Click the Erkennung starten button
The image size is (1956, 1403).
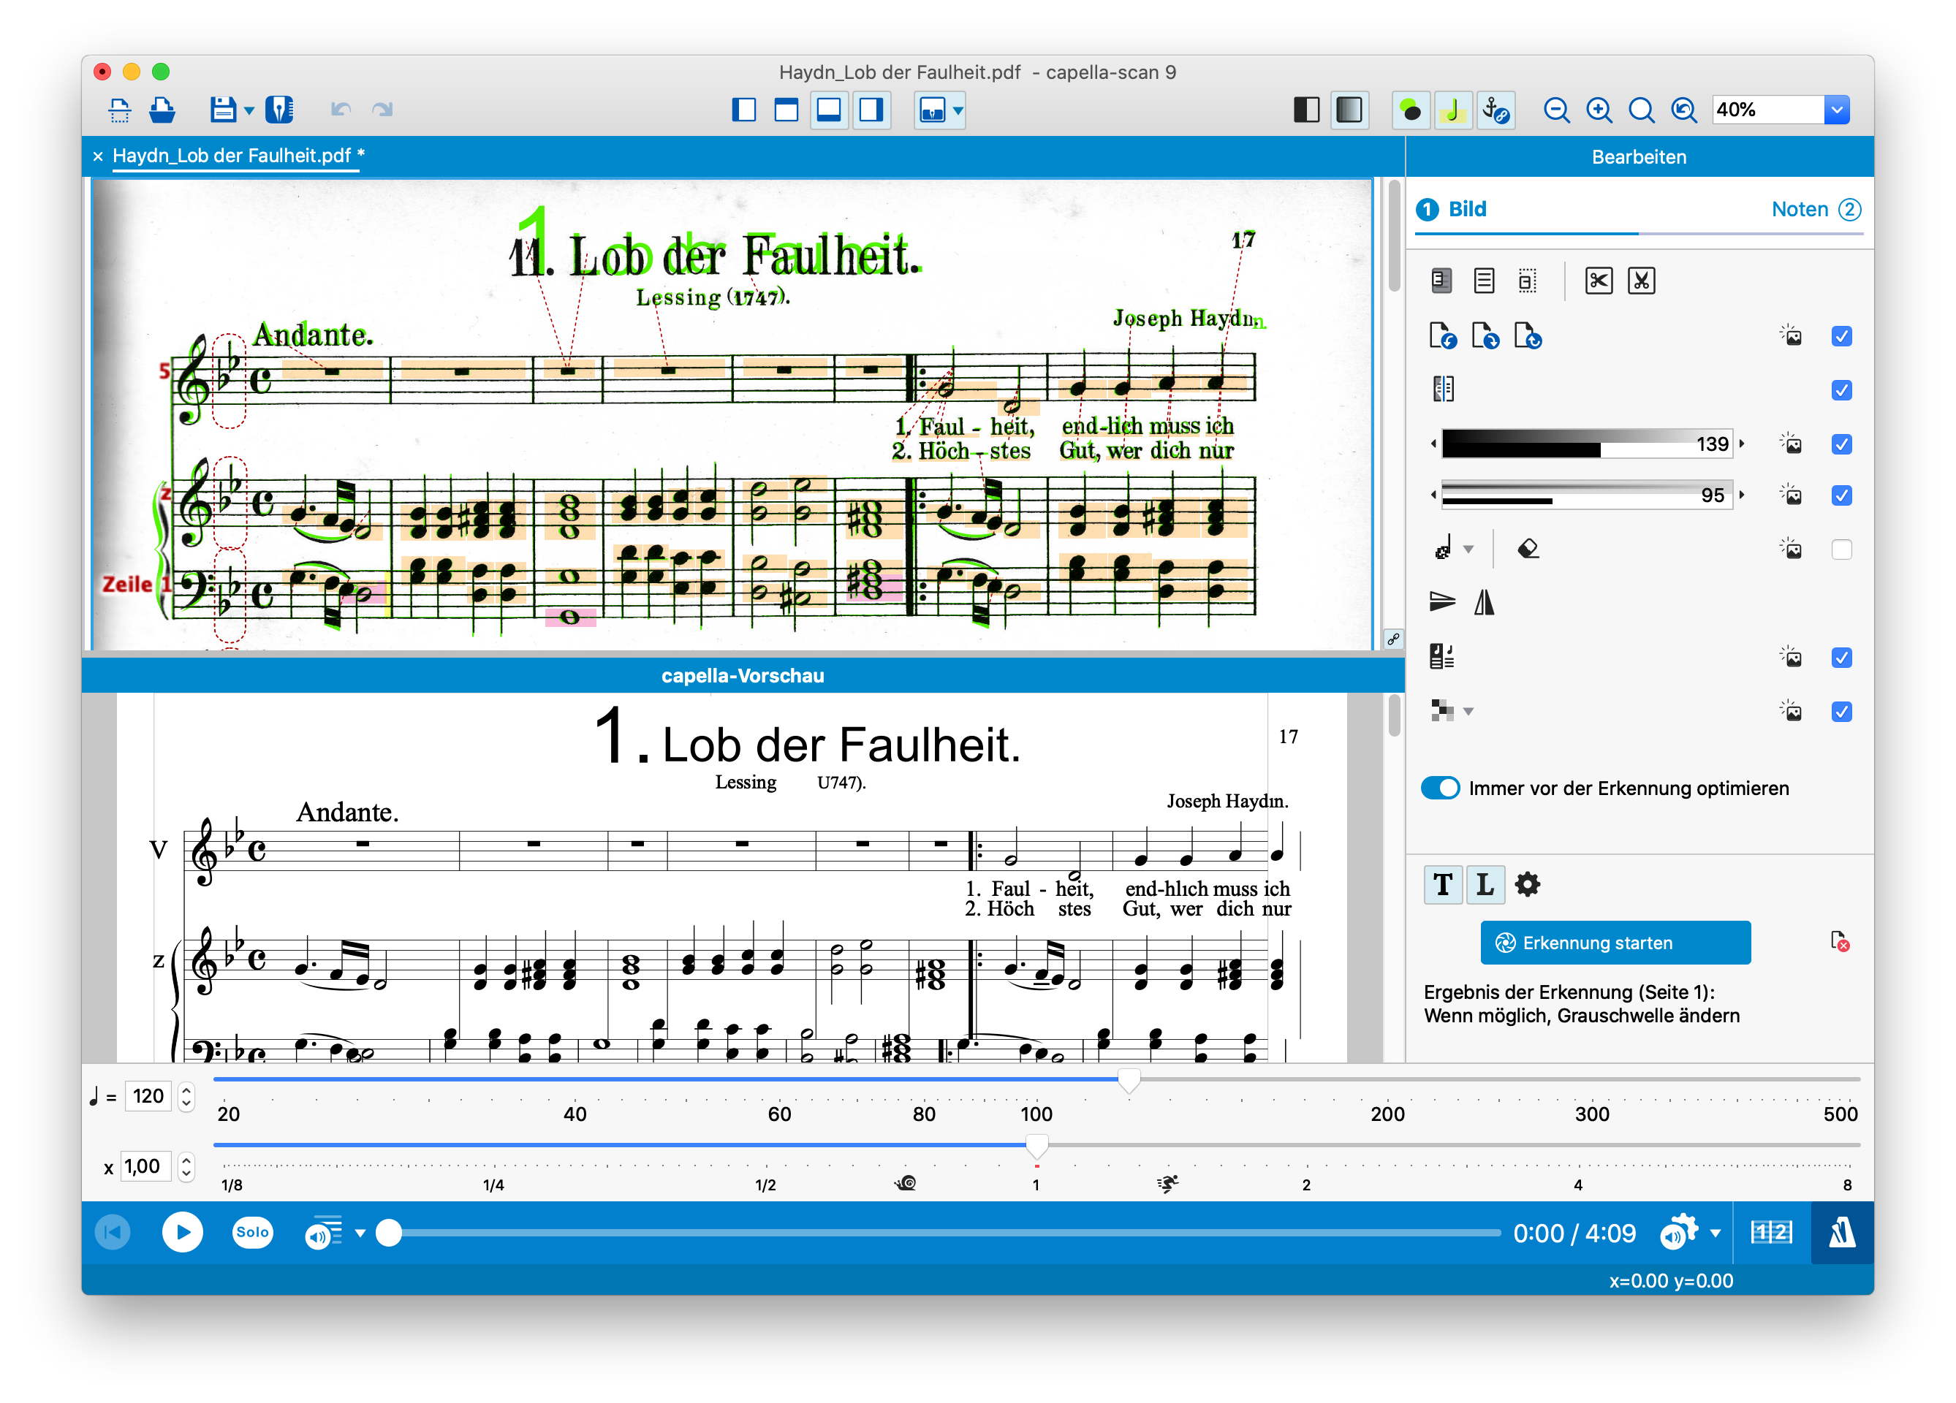[x=1615, y=943]
